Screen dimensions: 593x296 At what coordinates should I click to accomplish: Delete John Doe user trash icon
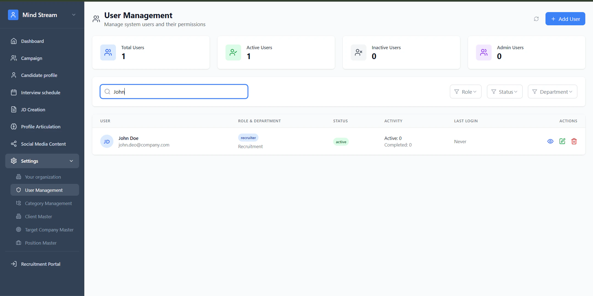(x=574, y=141)
